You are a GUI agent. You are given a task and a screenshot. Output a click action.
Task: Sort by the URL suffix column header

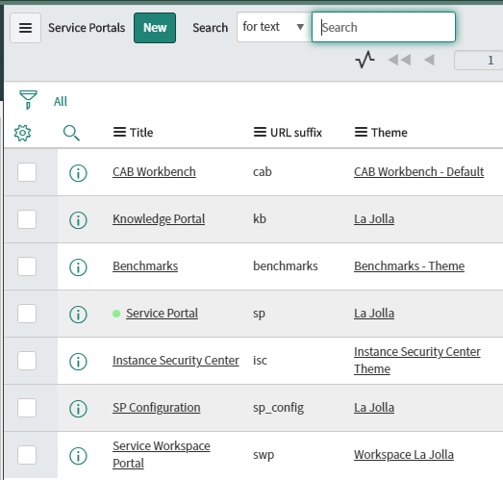[296, 133]
